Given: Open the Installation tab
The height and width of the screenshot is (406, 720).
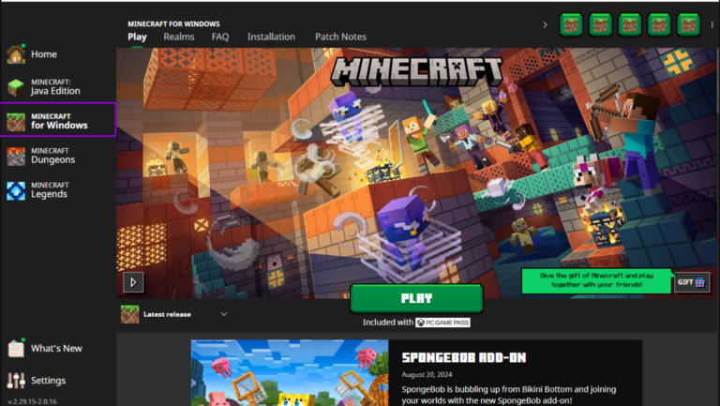Looking at the screenshot, I should (271, 37).
